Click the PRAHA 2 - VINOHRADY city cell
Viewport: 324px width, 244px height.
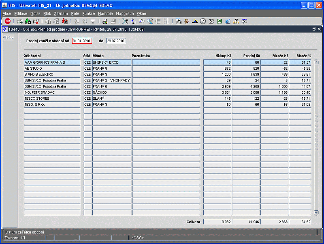[112, 80]
